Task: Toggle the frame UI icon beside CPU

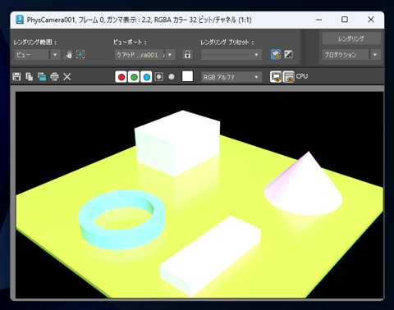Action: pos(288,77)
